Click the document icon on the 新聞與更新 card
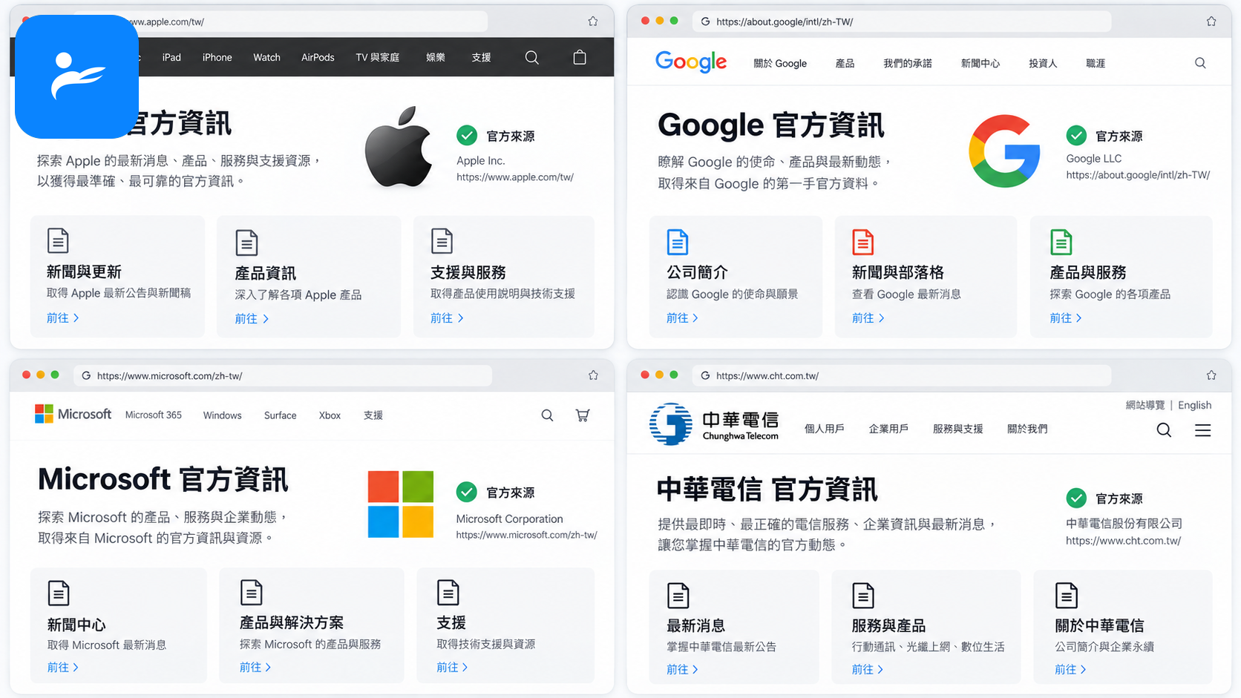 (x=58, y=240)
